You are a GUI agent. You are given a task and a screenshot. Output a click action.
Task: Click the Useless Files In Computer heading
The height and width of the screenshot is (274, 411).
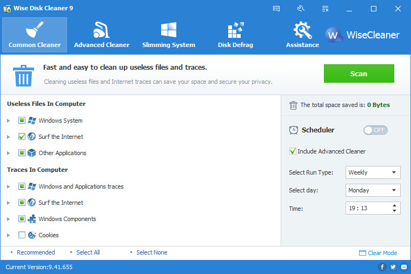click(x=46, y=104)
